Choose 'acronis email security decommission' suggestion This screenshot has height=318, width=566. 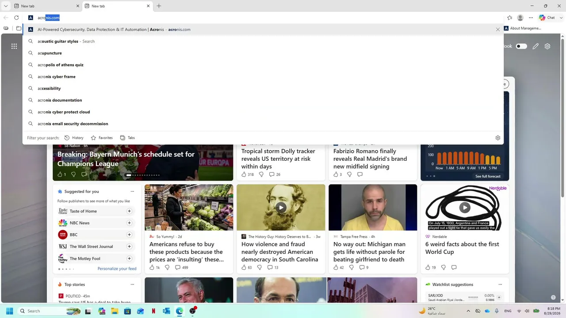click(263, 124)
